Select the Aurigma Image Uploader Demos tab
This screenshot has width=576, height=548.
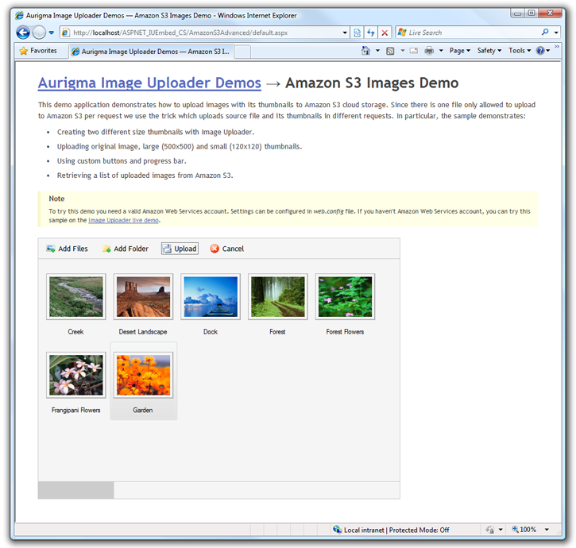[x=151, y=52]
